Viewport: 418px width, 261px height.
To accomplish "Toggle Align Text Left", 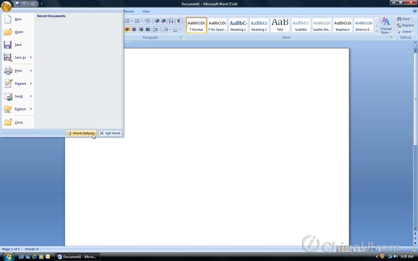I will (x=127, y=30).
